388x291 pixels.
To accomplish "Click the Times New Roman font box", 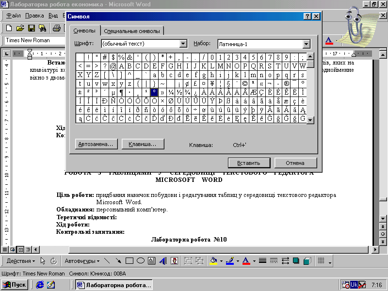I will 34,40.
